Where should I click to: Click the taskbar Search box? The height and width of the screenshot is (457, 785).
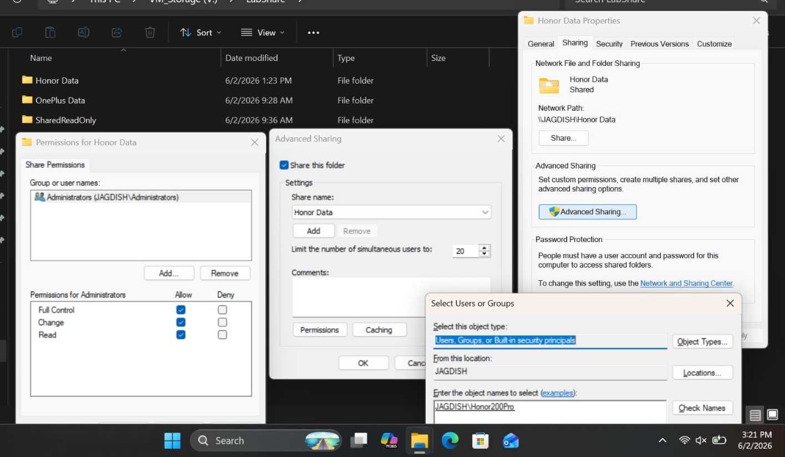click(x=266, y=440)
